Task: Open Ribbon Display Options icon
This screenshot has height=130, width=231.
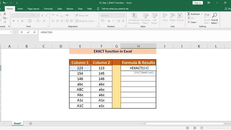Action: click(x=209, y=3)
